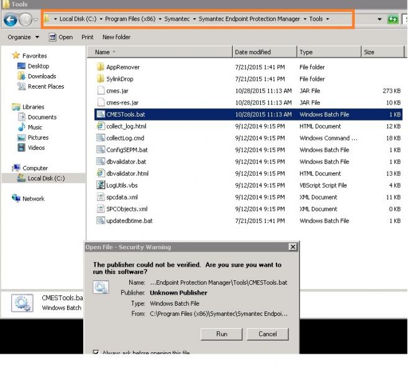Click the Forward navigation arrow
Image resolution: width=410 pixels, height=376 pixels.
tap(25, 20)
